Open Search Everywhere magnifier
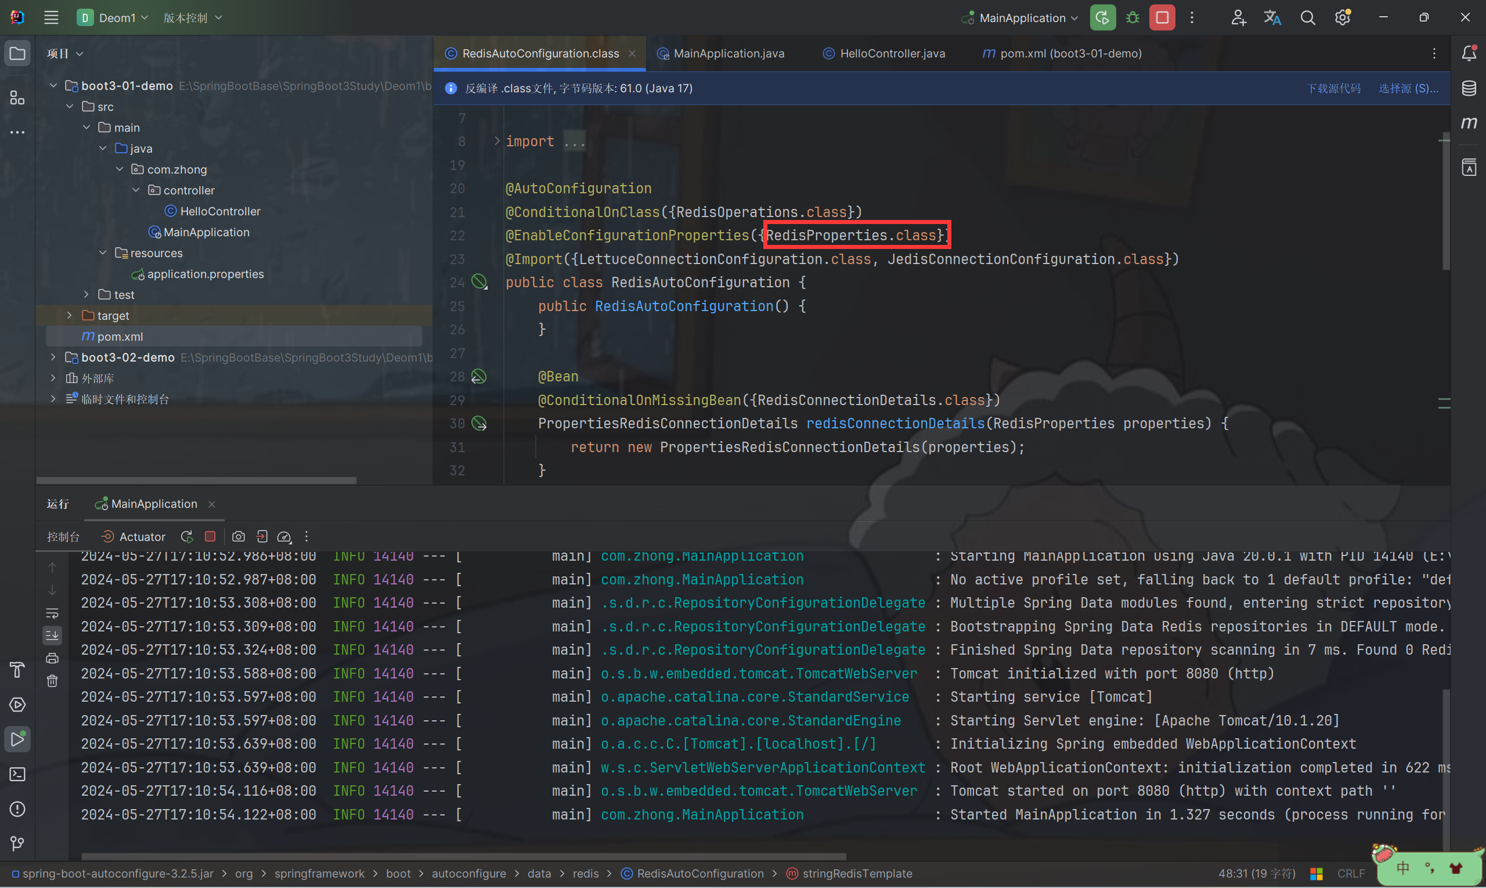Screen dimensions: 1486x888 coord(1308,17)
